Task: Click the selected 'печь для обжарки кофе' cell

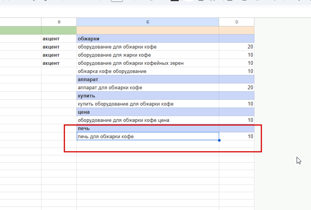Action: [148, 136]
